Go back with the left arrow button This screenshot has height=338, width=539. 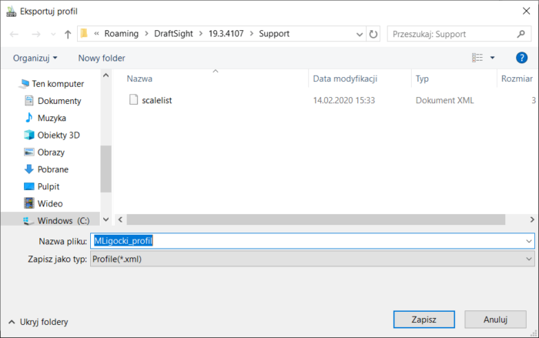[14, 34]
